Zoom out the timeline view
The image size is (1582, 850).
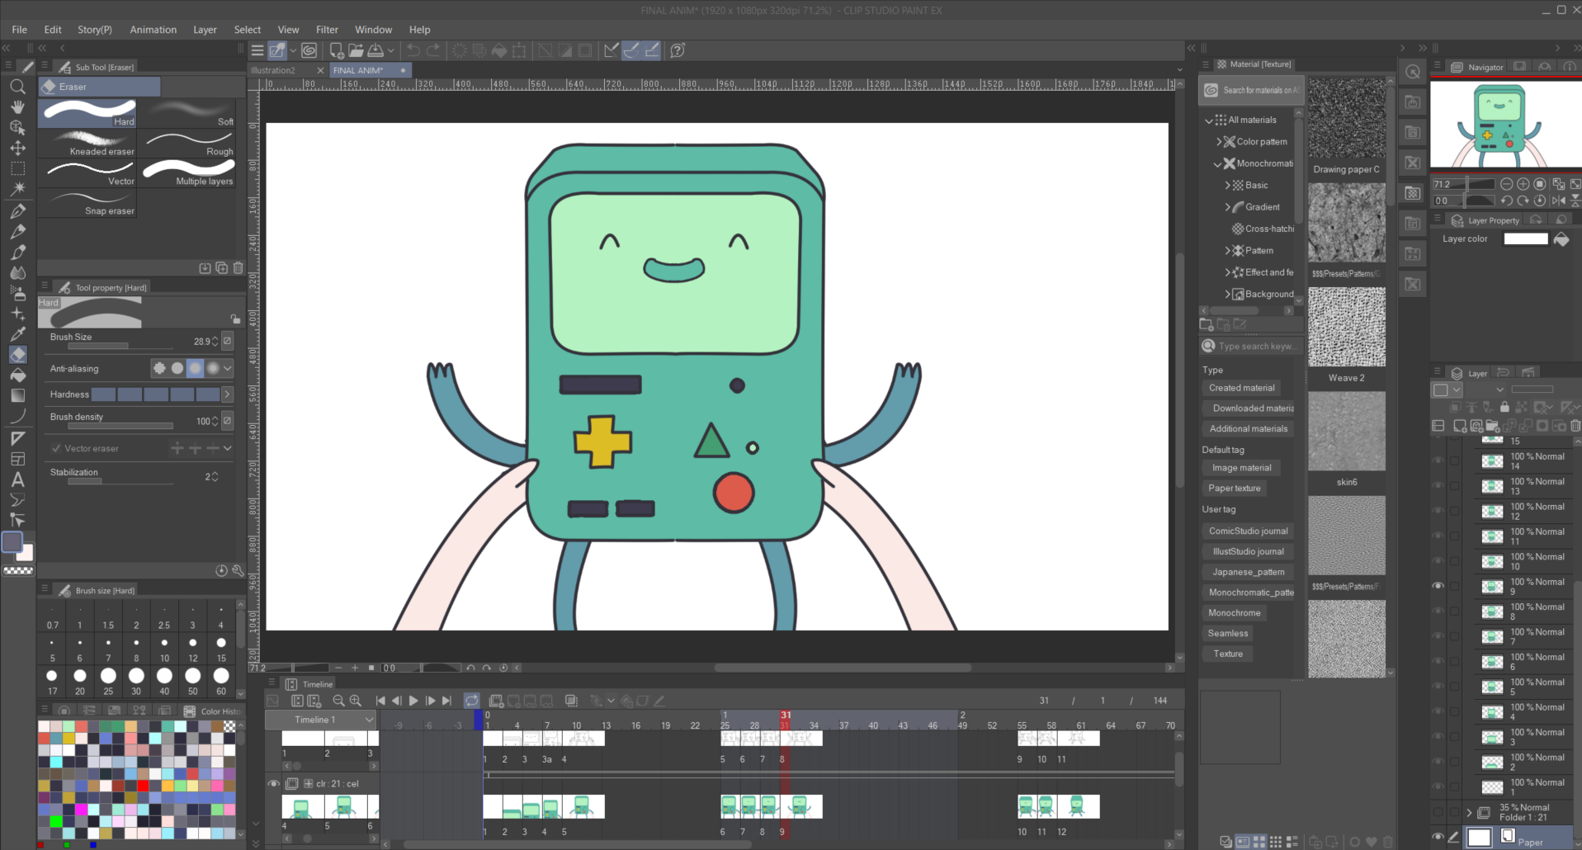338,701
